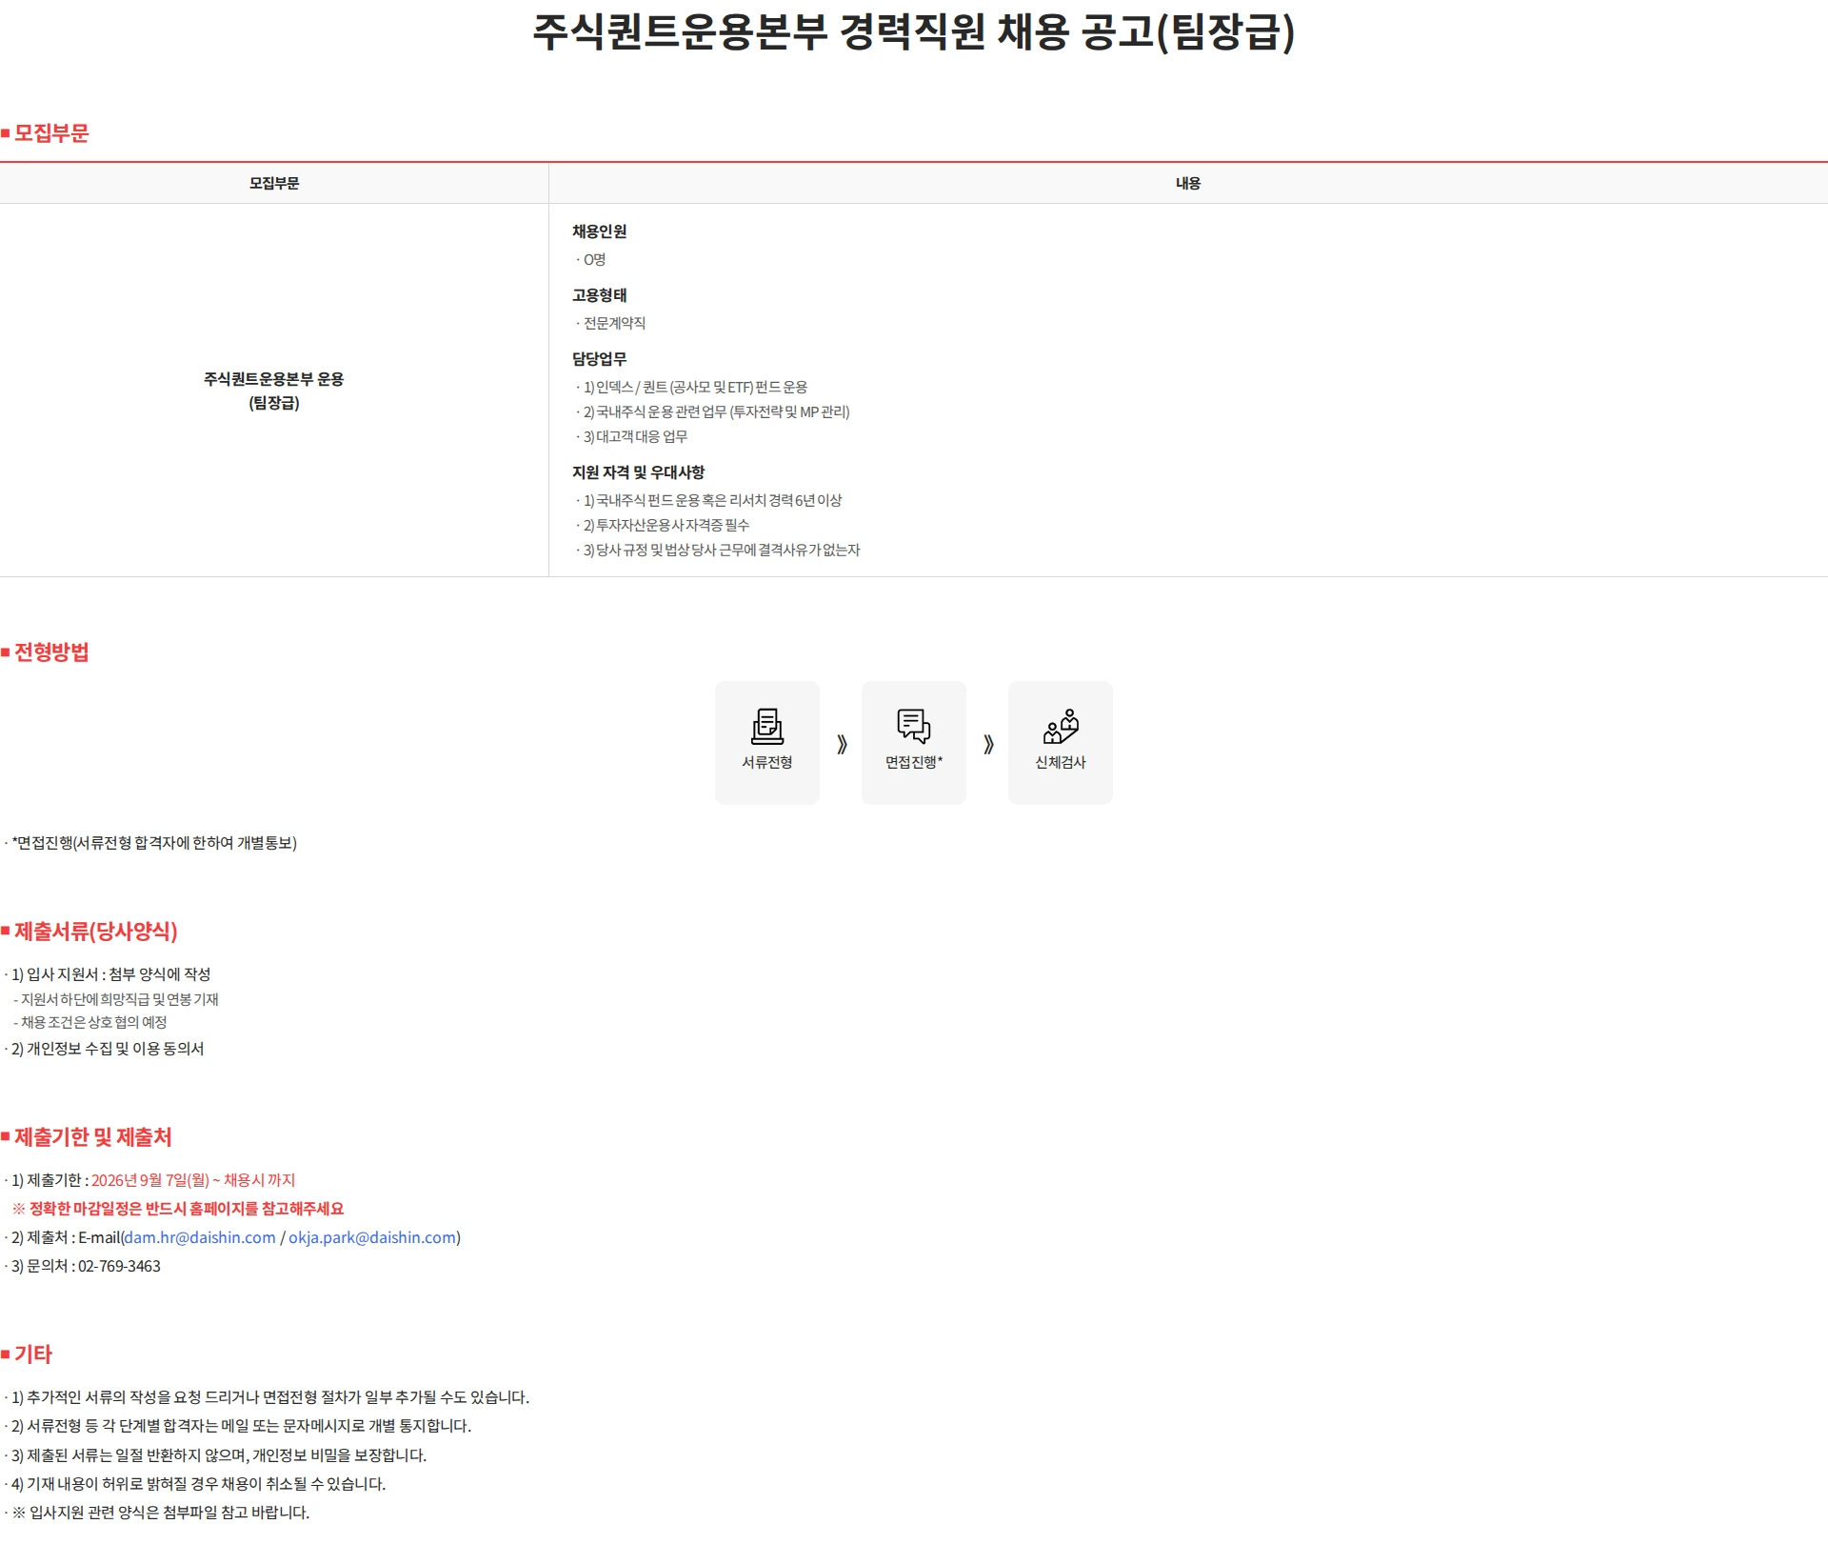Click the 전형방법 section heading
Viewport: 1828px width, 1544px height.
51,652
